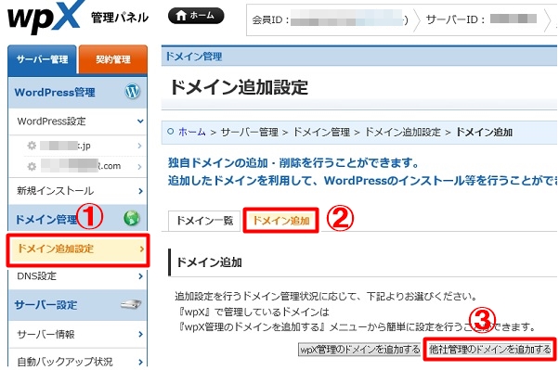The height and width of the screenshot is (370, 559).
Task: Open the ドメイン一覧 tab
Action: [x=204, y=221]
